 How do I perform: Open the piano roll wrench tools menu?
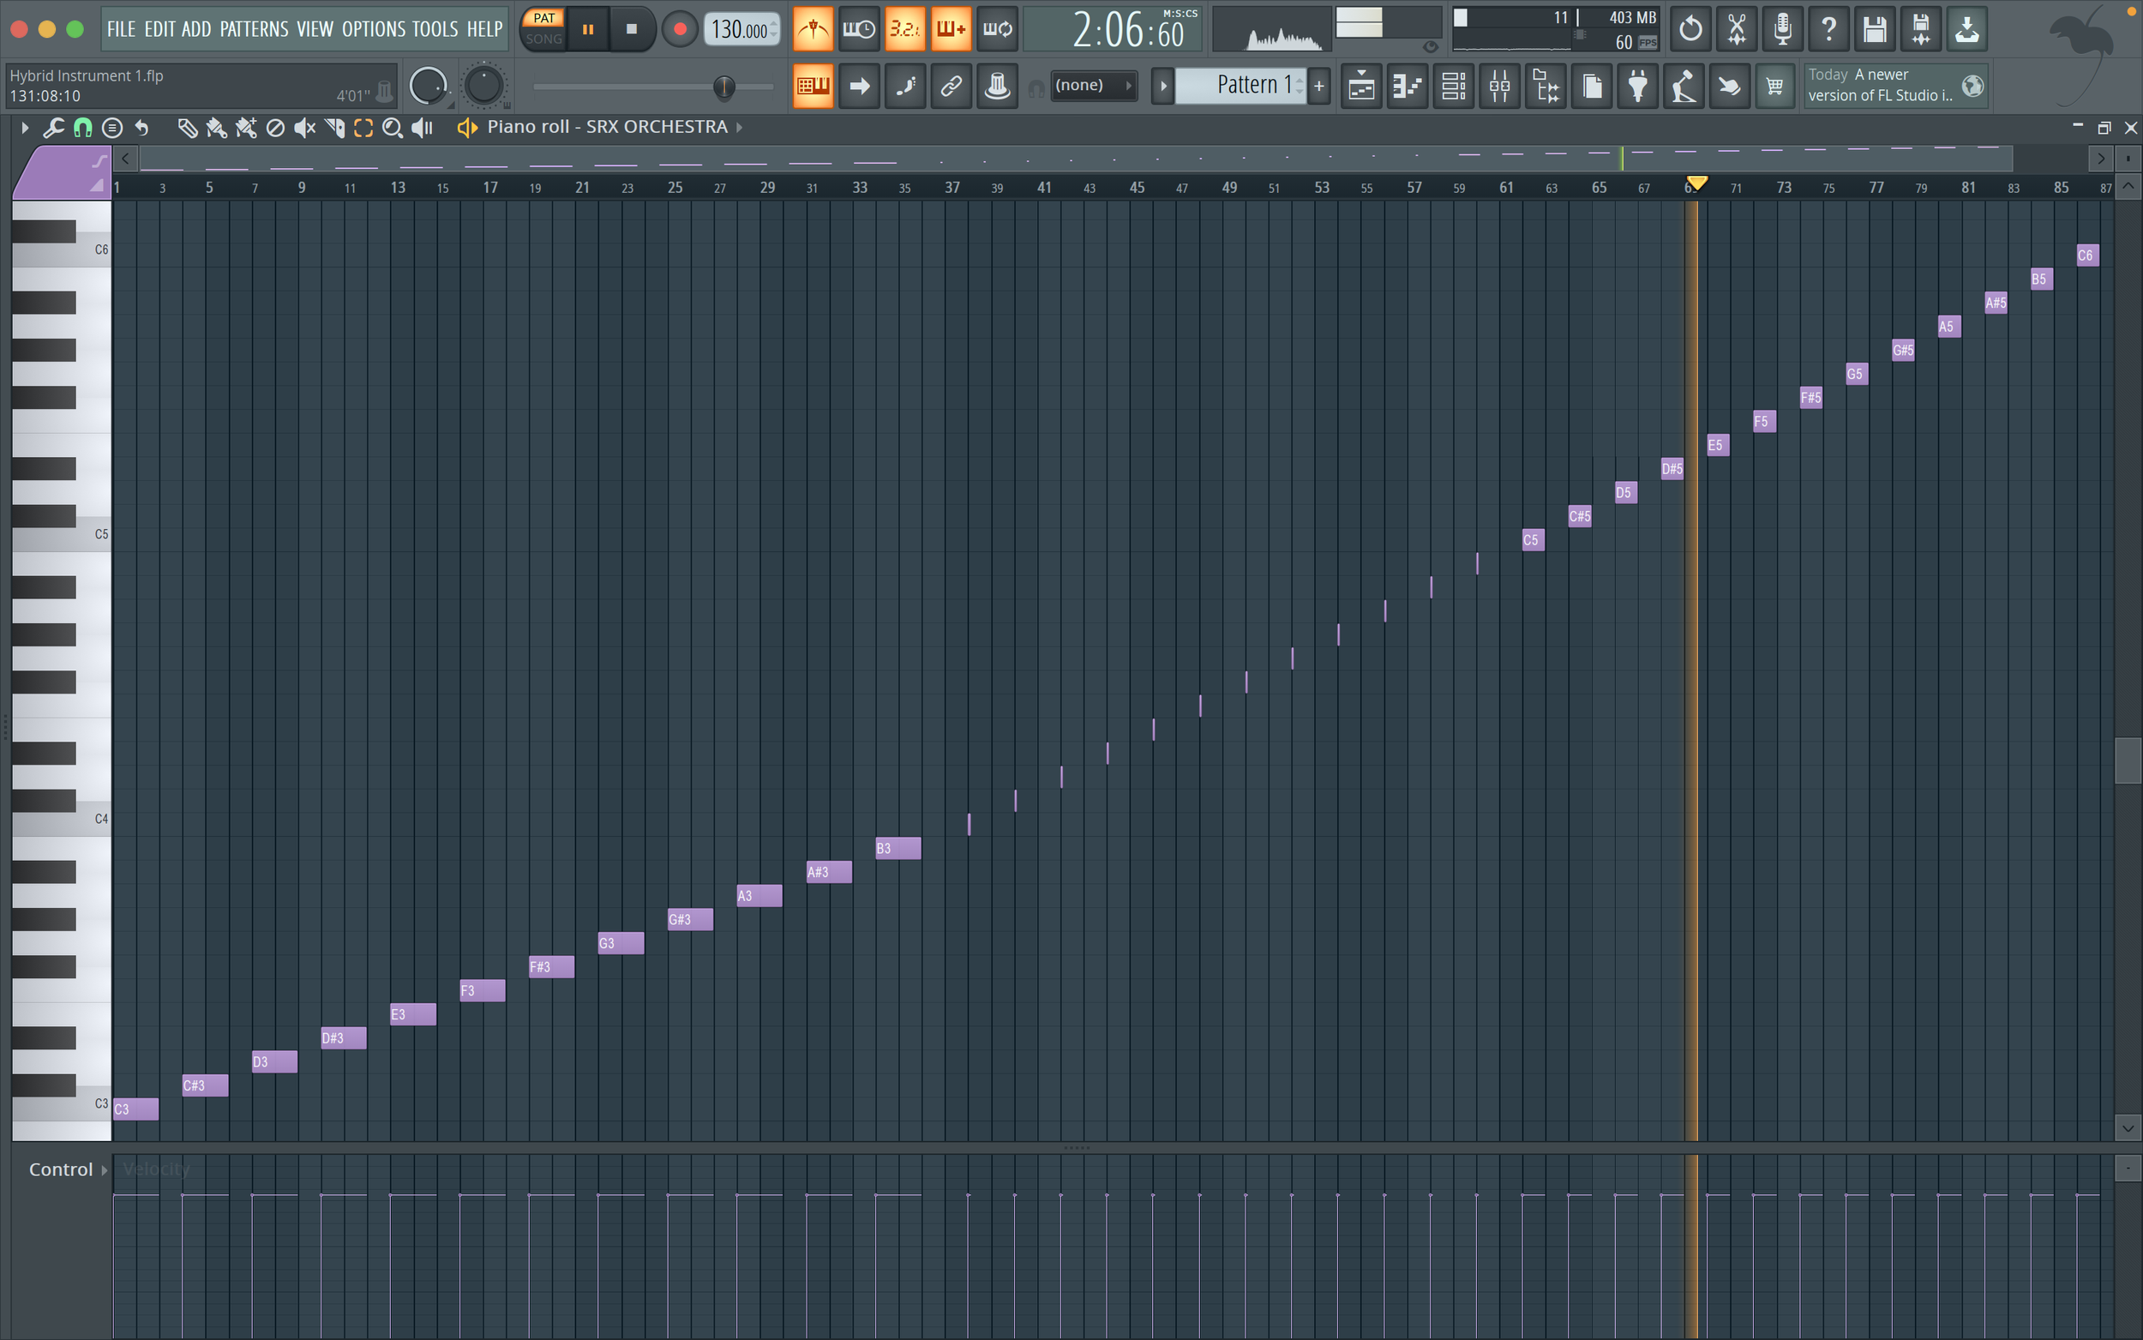pos(53,128)
